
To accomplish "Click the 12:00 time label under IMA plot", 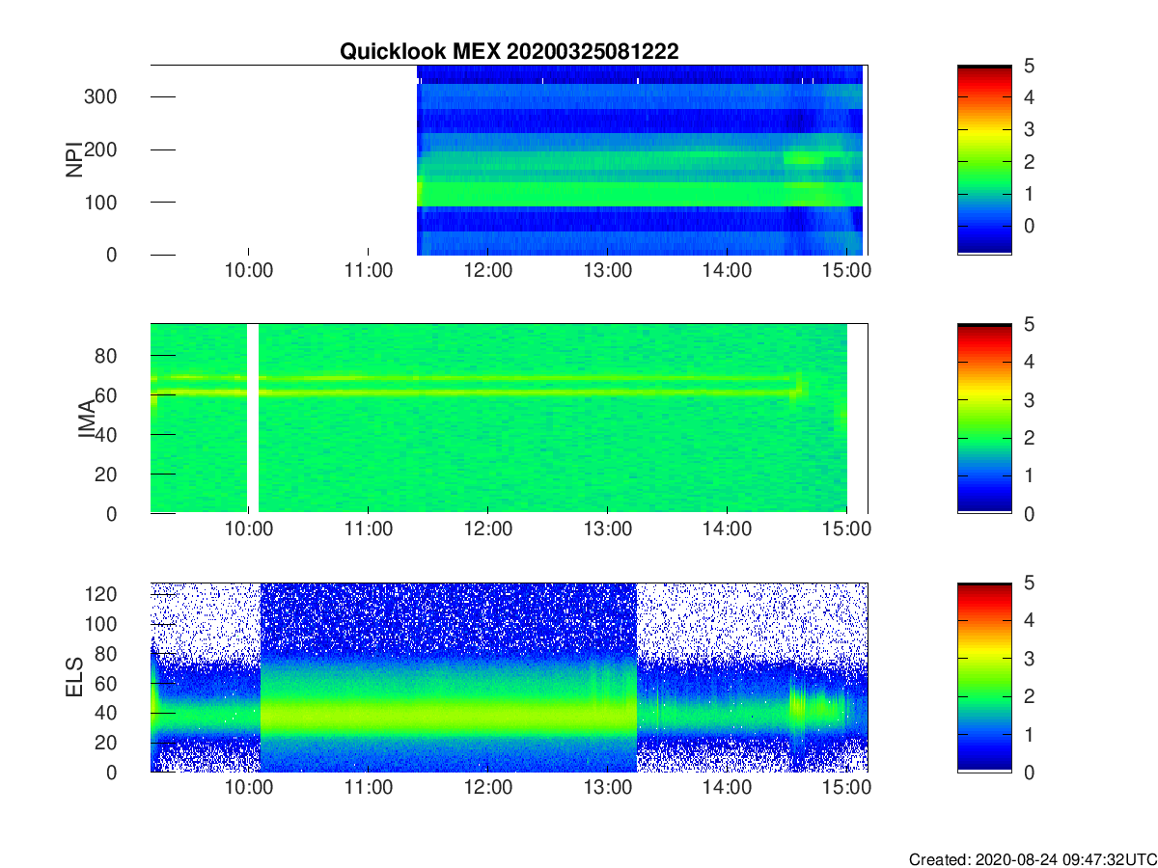I will pos(488,529).
